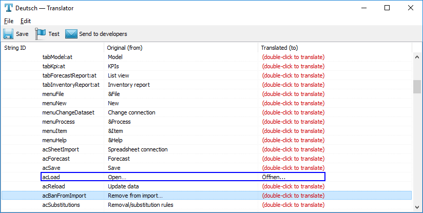This screenshot has width=423, height=213.
Task: Click translation cell for tabModel:at row
Action: point(293,57)
